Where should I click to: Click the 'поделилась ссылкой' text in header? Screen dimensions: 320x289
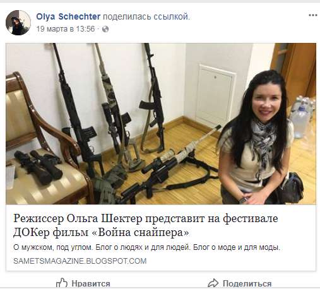pyautogui.click(x=146, y=16)
